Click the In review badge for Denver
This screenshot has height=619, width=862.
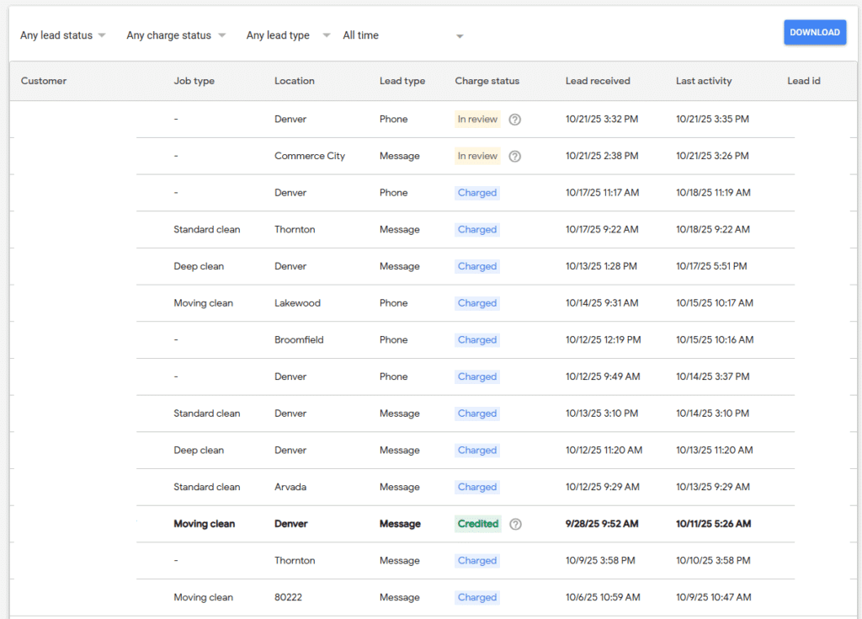pos(477,120)
